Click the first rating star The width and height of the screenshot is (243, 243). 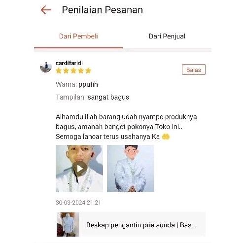coord(59,71)
